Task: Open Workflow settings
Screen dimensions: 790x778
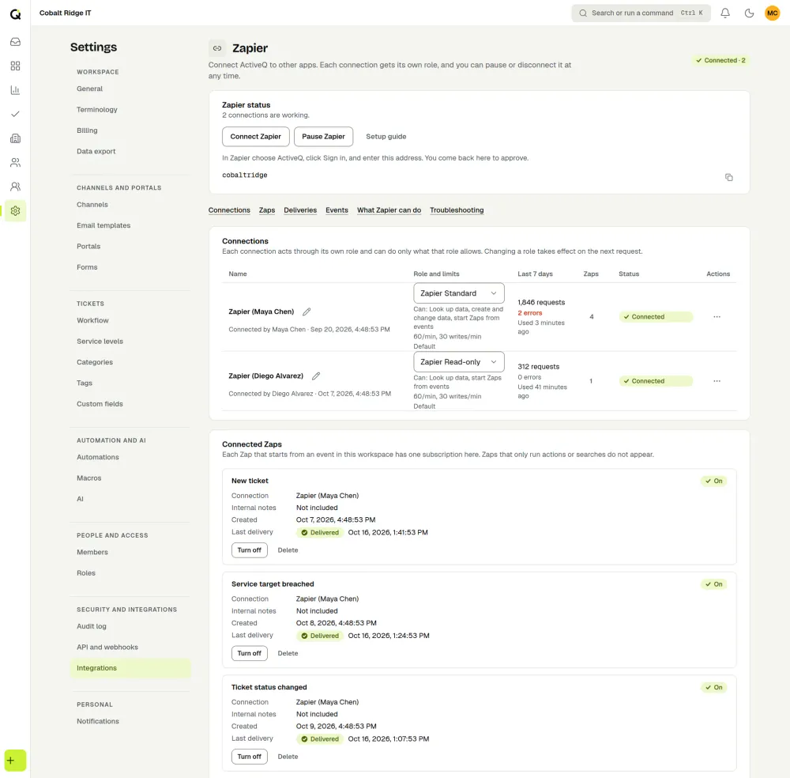Action: coord(130,321)
